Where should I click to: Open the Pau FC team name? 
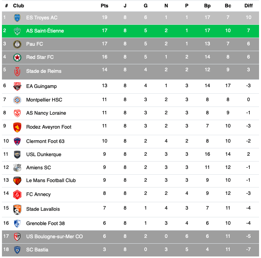point(35,44)
